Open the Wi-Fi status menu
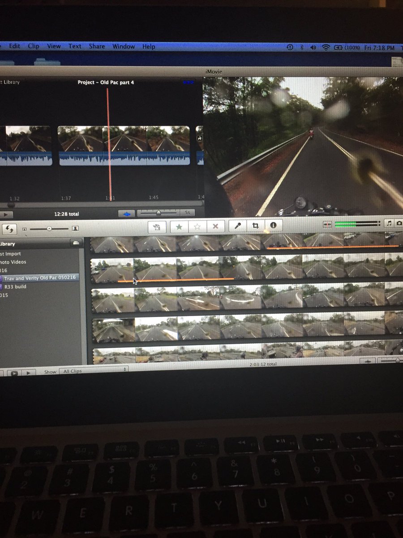Viewport: 403px width, 538px height. (x=326, y=48)
